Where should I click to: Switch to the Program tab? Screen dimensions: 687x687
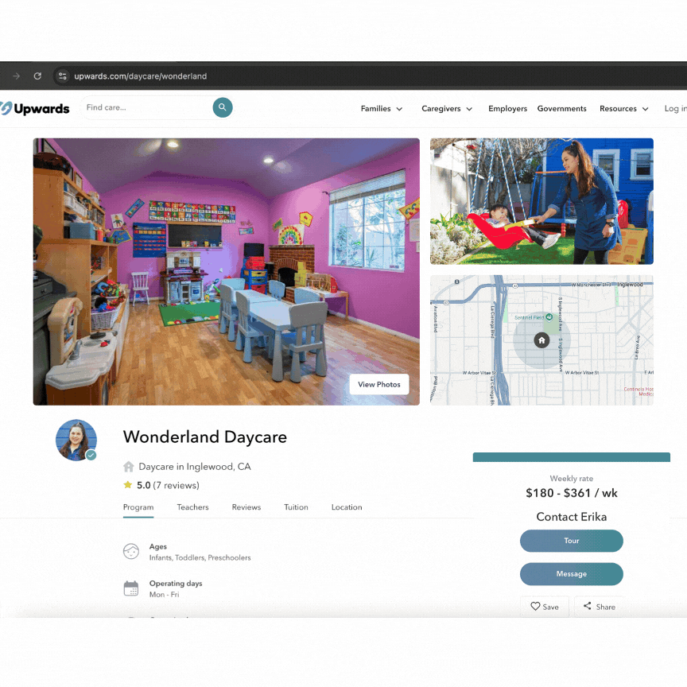138,507
